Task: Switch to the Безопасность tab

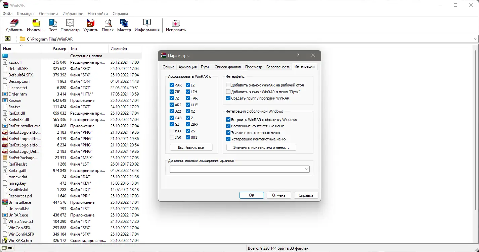Action: (278, 67)
